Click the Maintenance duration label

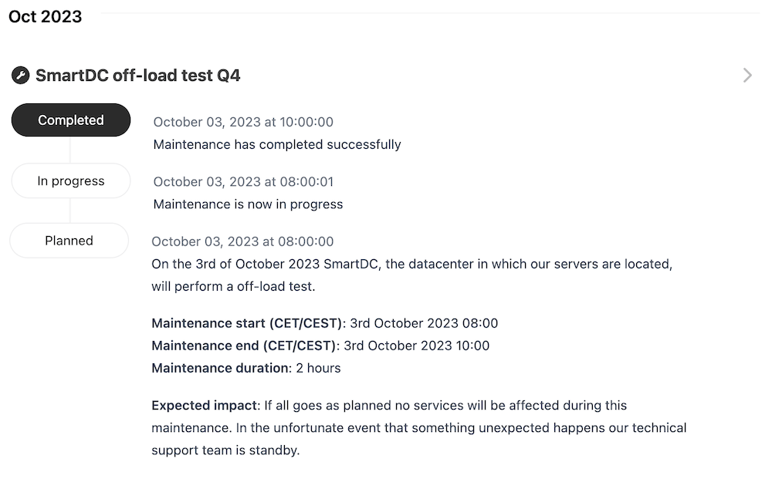[219, 368]
